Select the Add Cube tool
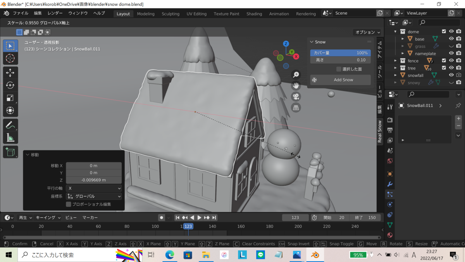This screenshot has width=465, height=262. pyautogui.click(x=10, y=152)
